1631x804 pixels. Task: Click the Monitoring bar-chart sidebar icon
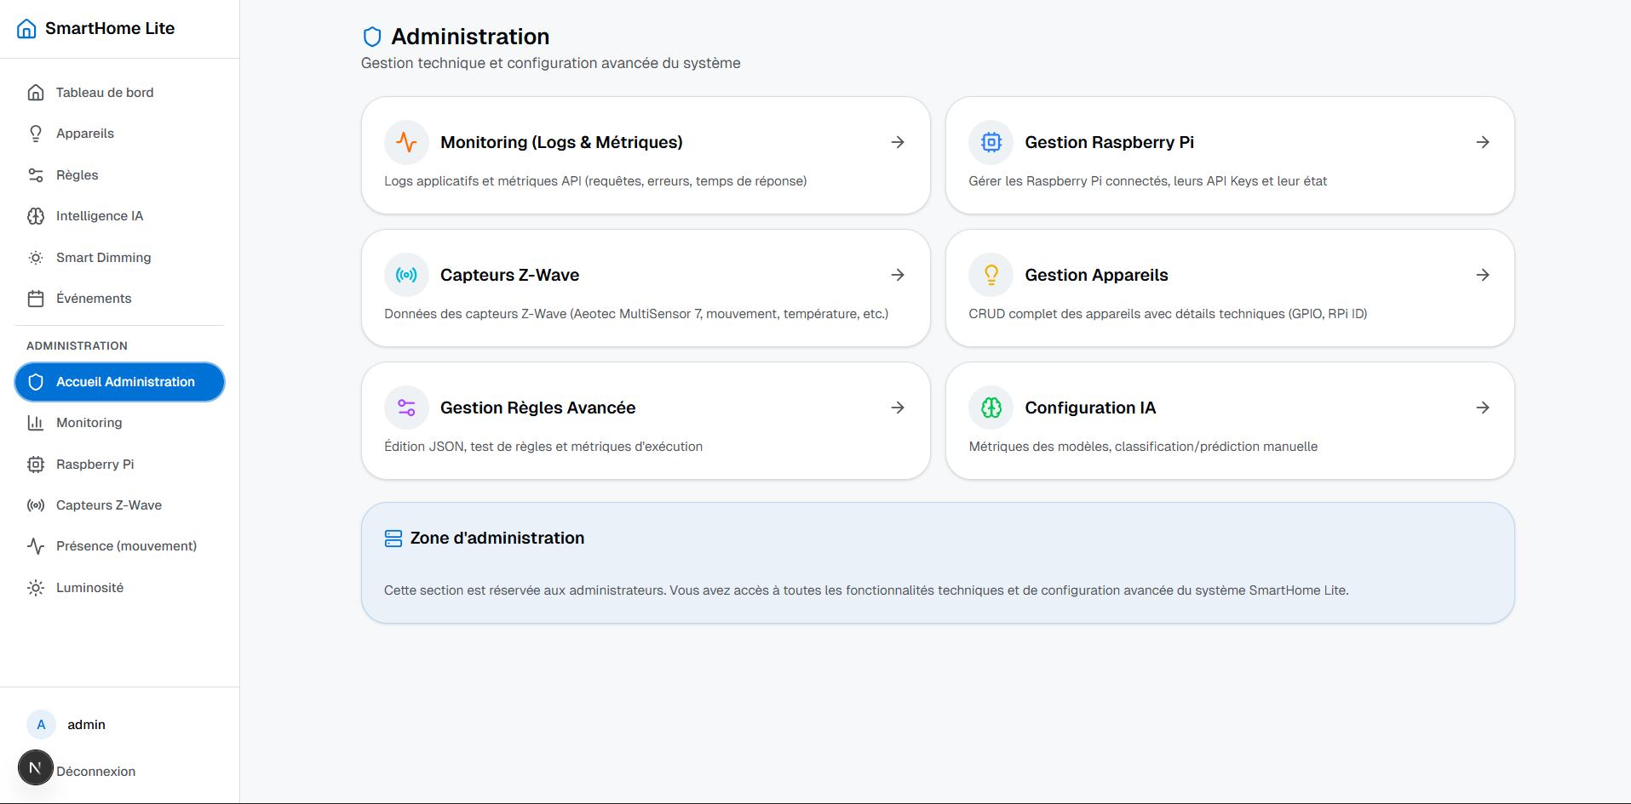pyautogui.click(x=35, y=423)
